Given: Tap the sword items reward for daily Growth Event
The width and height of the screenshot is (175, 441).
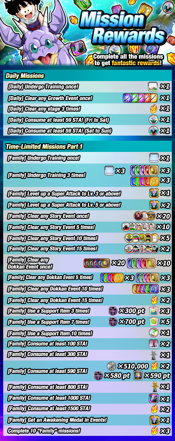Looking at the screenshot, I should [x=140, y=98].
